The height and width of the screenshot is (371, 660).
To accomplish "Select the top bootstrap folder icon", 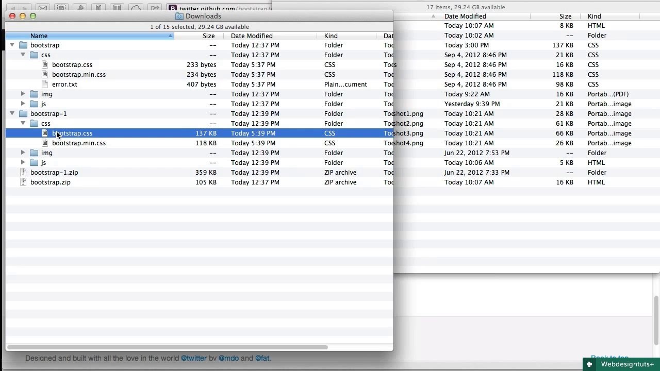I will click(x=23, y=45).
